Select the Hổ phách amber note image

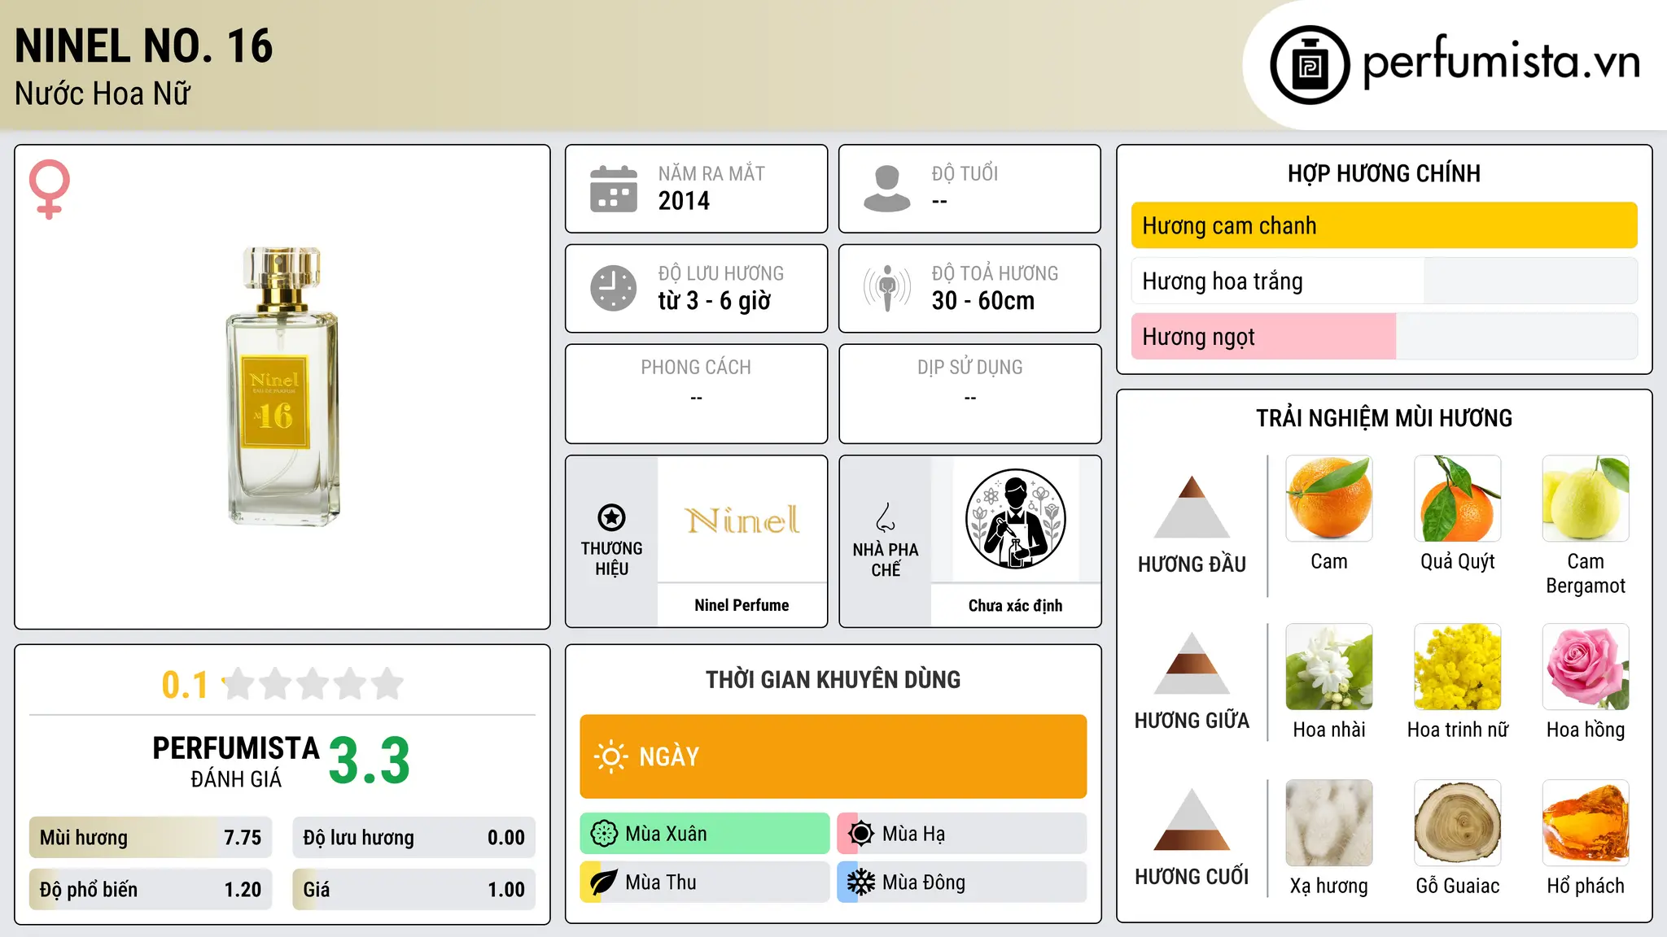click(x=1586, y=823)
